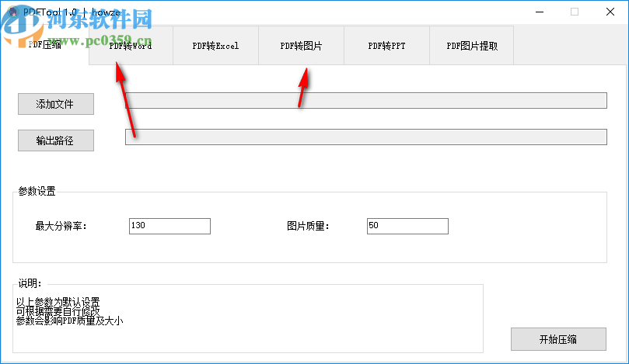Edit the 图片质量 value 50

coord(407,226)
